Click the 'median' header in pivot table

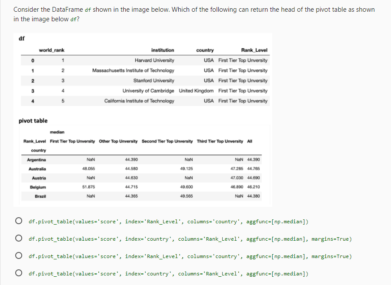57,132
